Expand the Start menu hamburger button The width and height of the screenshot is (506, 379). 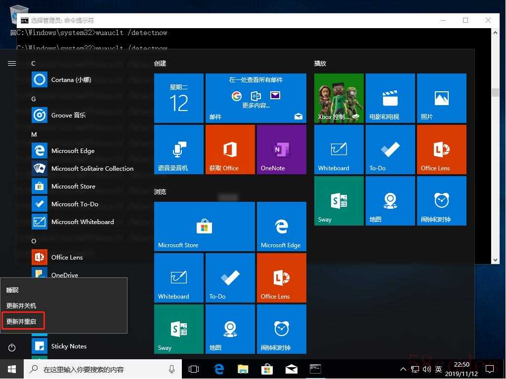[x=12, y=64]
